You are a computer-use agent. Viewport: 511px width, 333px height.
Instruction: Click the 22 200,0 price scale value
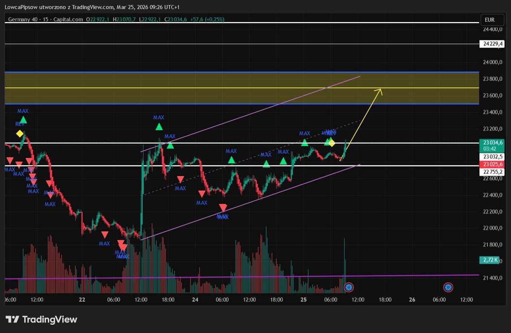point(493,212)
